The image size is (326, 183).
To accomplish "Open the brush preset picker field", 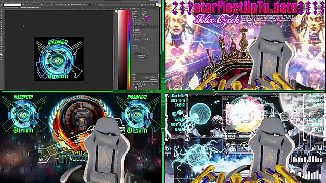I will 12,5.
